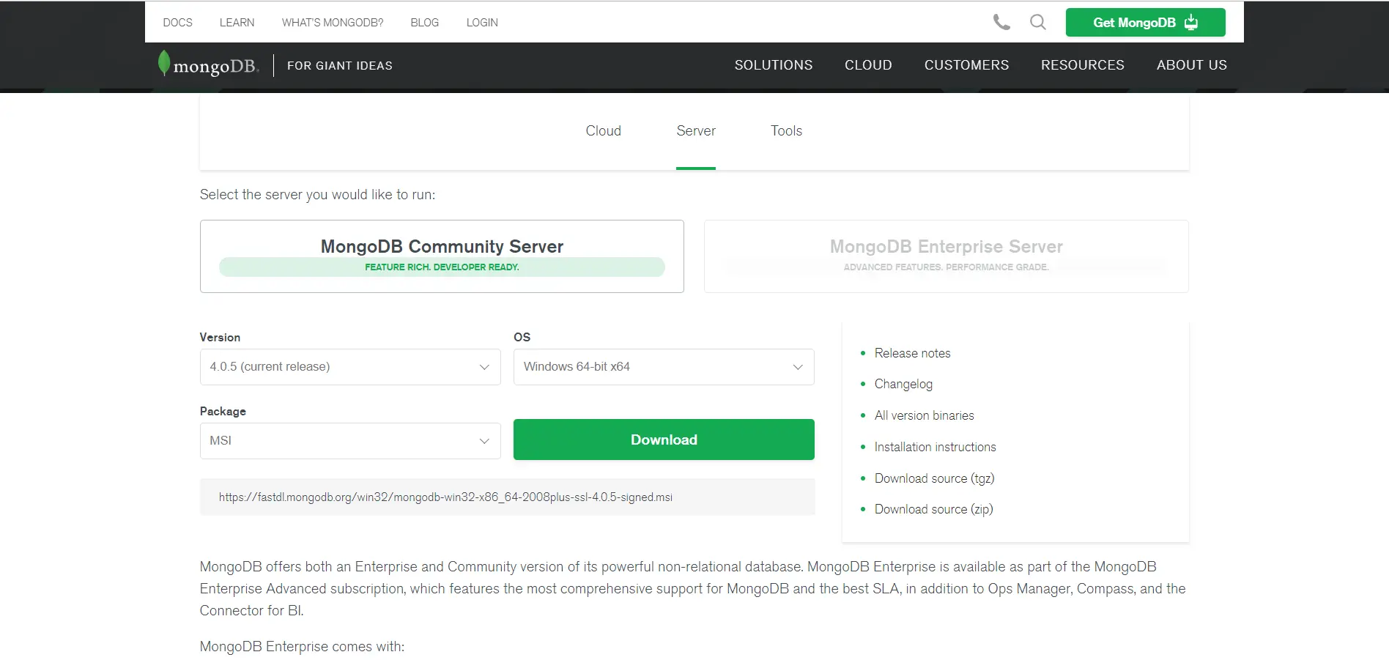
Task: Click the download URL text field
Action: pos(508,497)
